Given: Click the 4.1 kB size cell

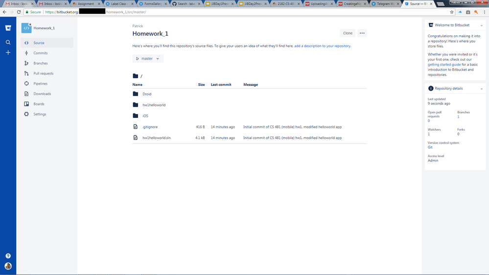Looking at the screenshot, I should coord(200,138).
